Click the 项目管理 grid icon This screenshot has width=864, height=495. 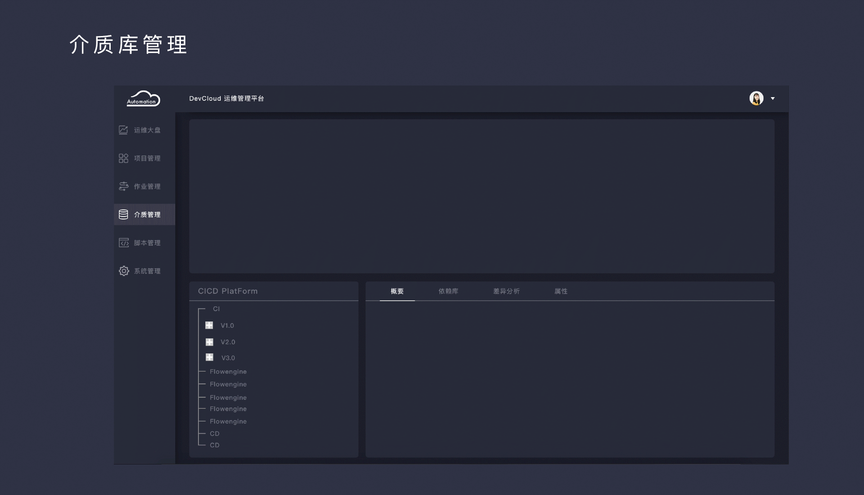pyautogui.click(x=123, y=158)
